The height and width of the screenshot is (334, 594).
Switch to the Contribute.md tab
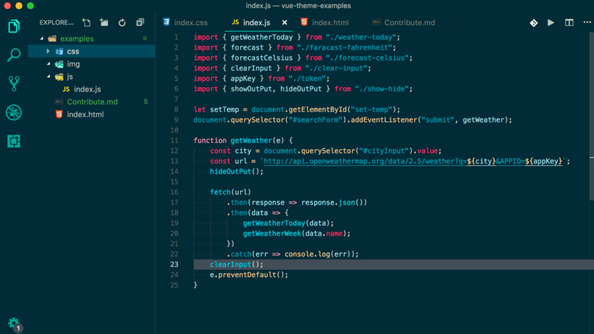pyautogui.click(x=409, y=23)
